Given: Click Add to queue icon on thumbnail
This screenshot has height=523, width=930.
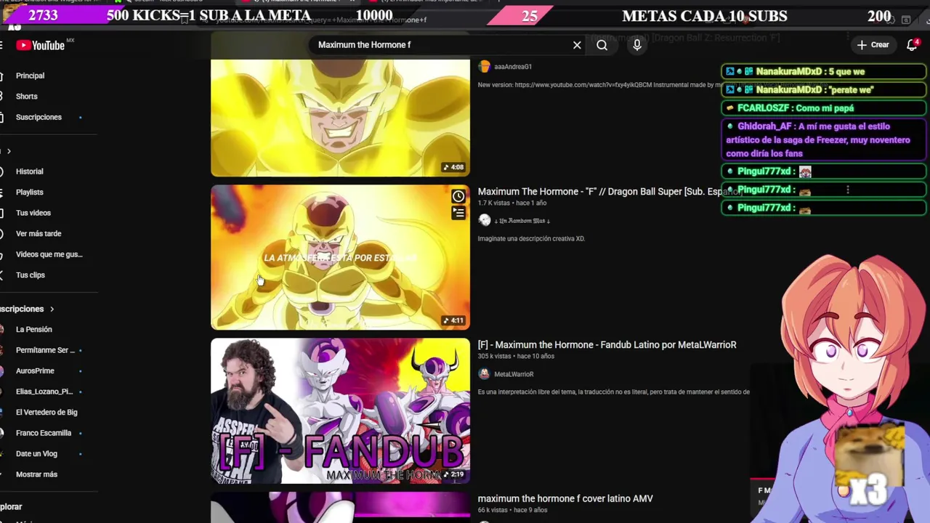Looking at the screenshot, I should [458, 213].
